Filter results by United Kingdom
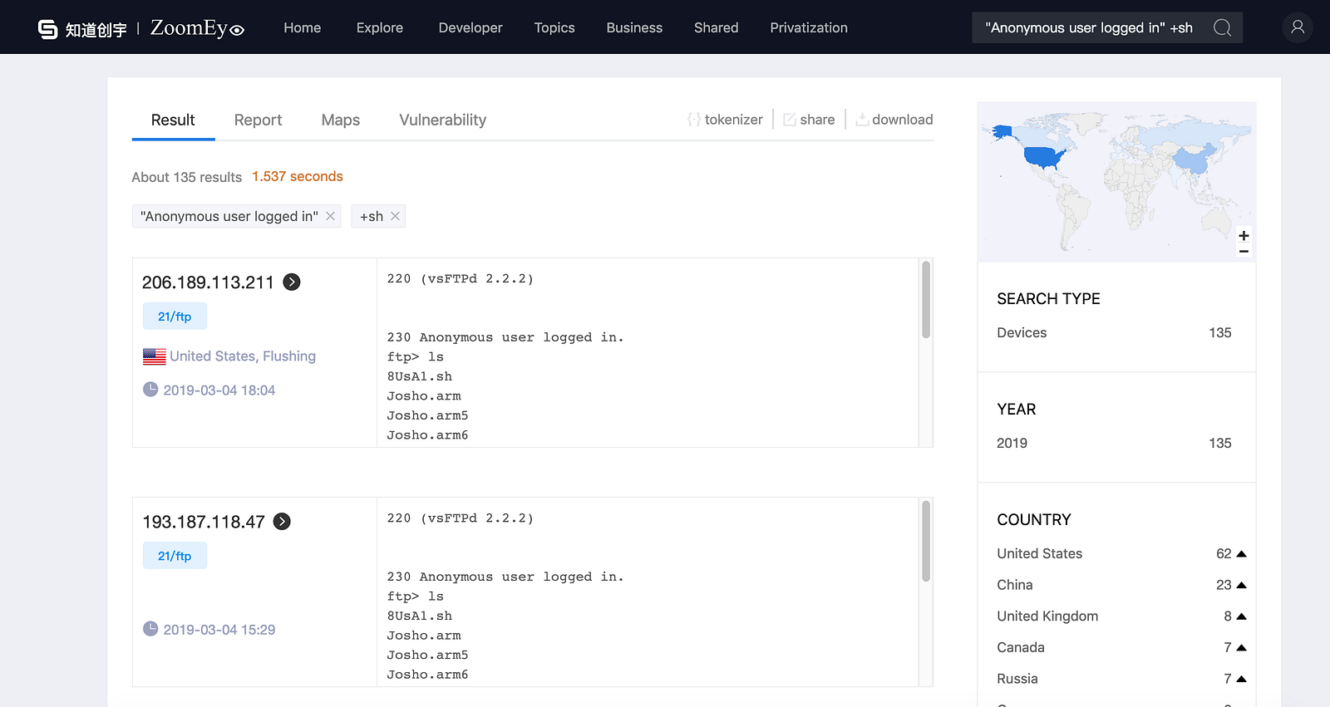 pyautogui.click(x=1047, y=616)
